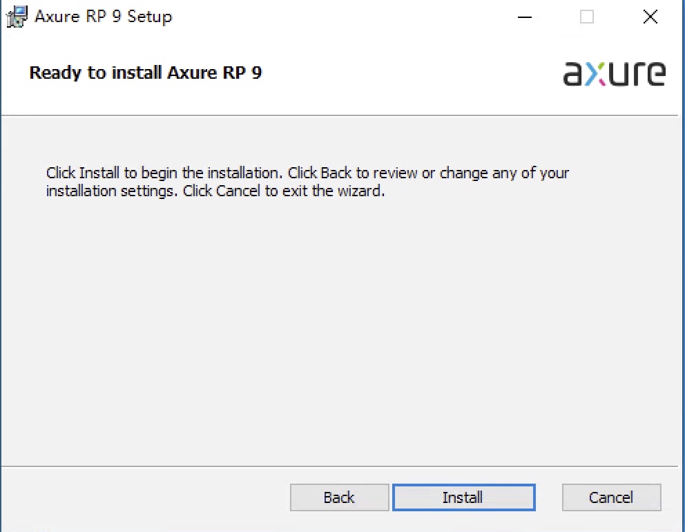685x532 pixels.
Task: Close the wizard with the X button
Action: coord(649,17)
